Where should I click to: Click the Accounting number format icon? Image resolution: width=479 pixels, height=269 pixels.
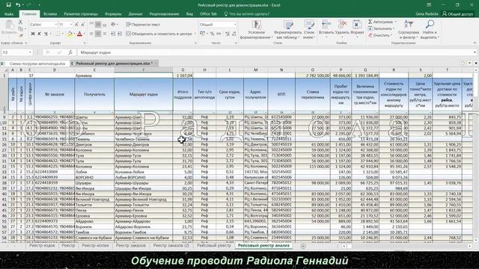tap(202, 34)
